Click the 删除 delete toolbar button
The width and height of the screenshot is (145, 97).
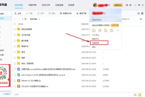[x=52, y=13]
